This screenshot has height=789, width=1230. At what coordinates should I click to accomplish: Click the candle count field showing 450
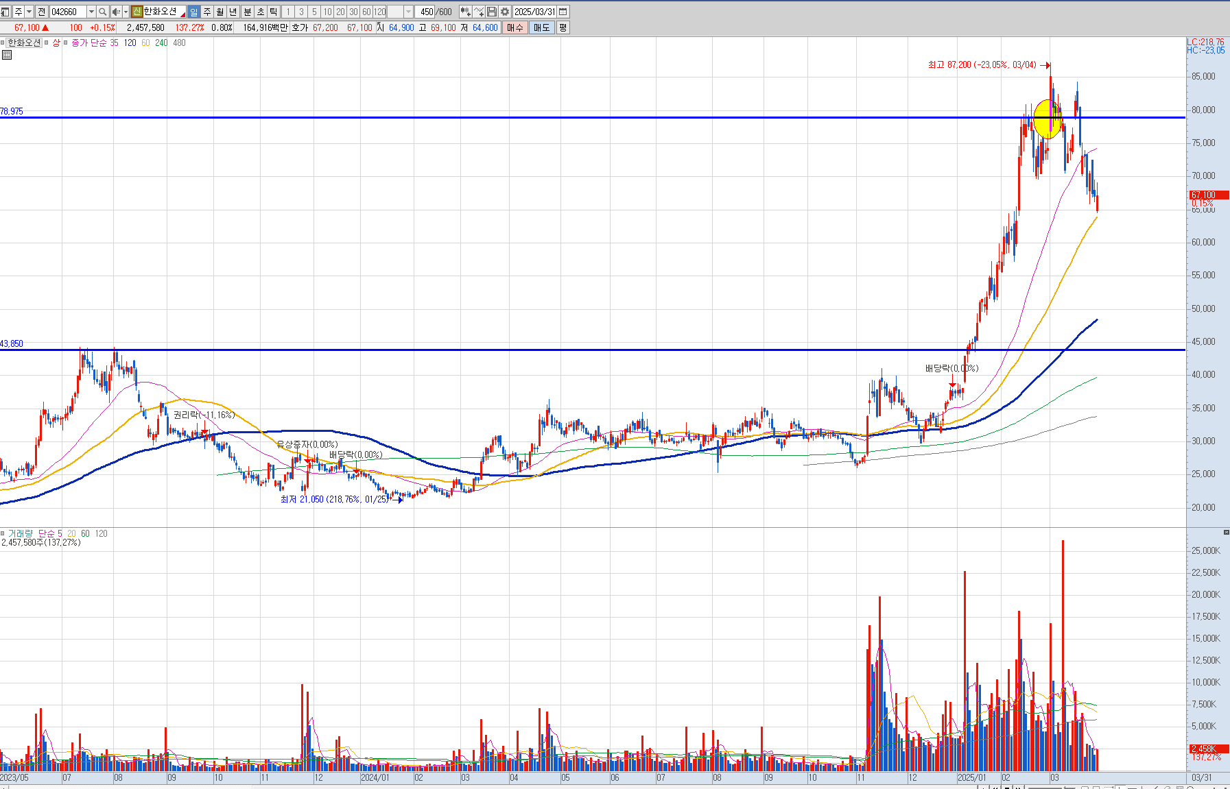tap(425, 12)
